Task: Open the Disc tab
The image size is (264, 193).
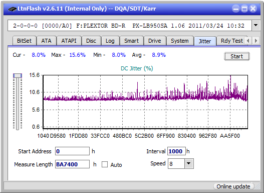Action: tap(91, 41)
